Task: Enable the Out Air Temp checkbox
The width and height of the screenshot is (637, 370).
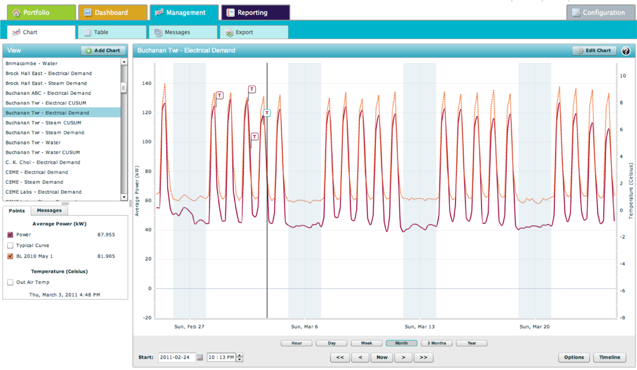Action: coord(10,282)
